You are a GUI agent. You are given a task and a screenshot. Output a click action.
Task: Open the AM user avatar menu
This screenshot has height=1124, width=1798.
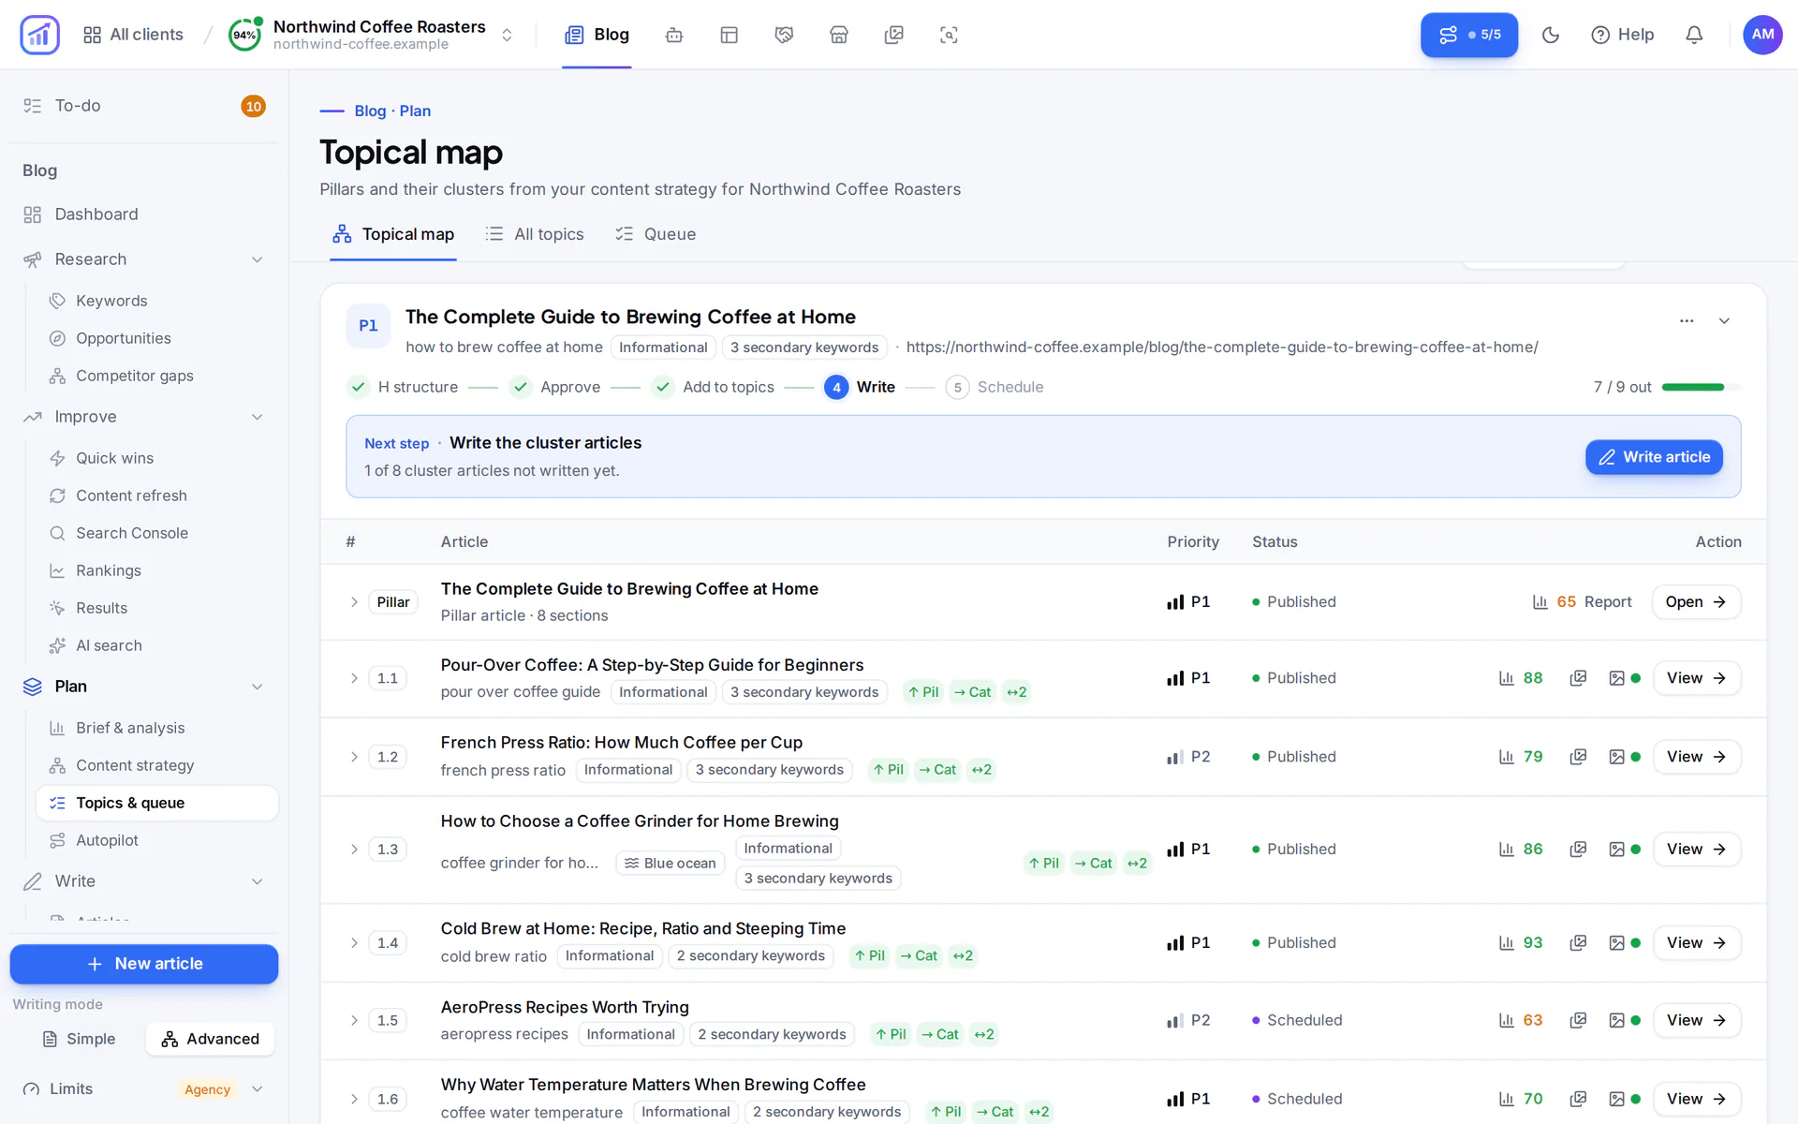(x=1762, y=35)
